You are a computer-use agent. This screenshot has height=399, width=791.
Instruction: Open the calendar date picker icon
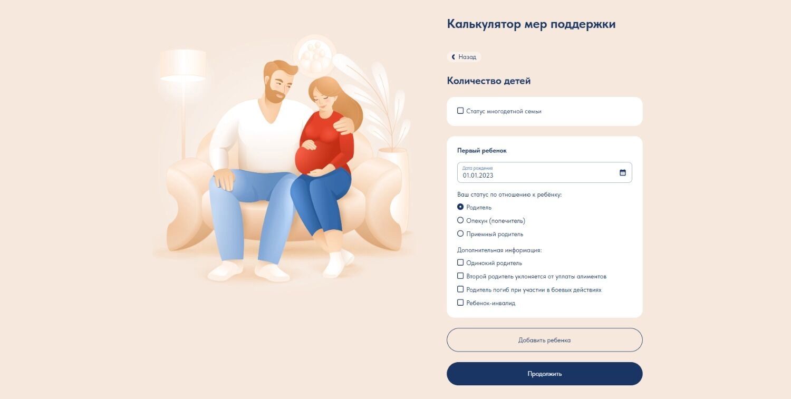[x=622, y=172]
